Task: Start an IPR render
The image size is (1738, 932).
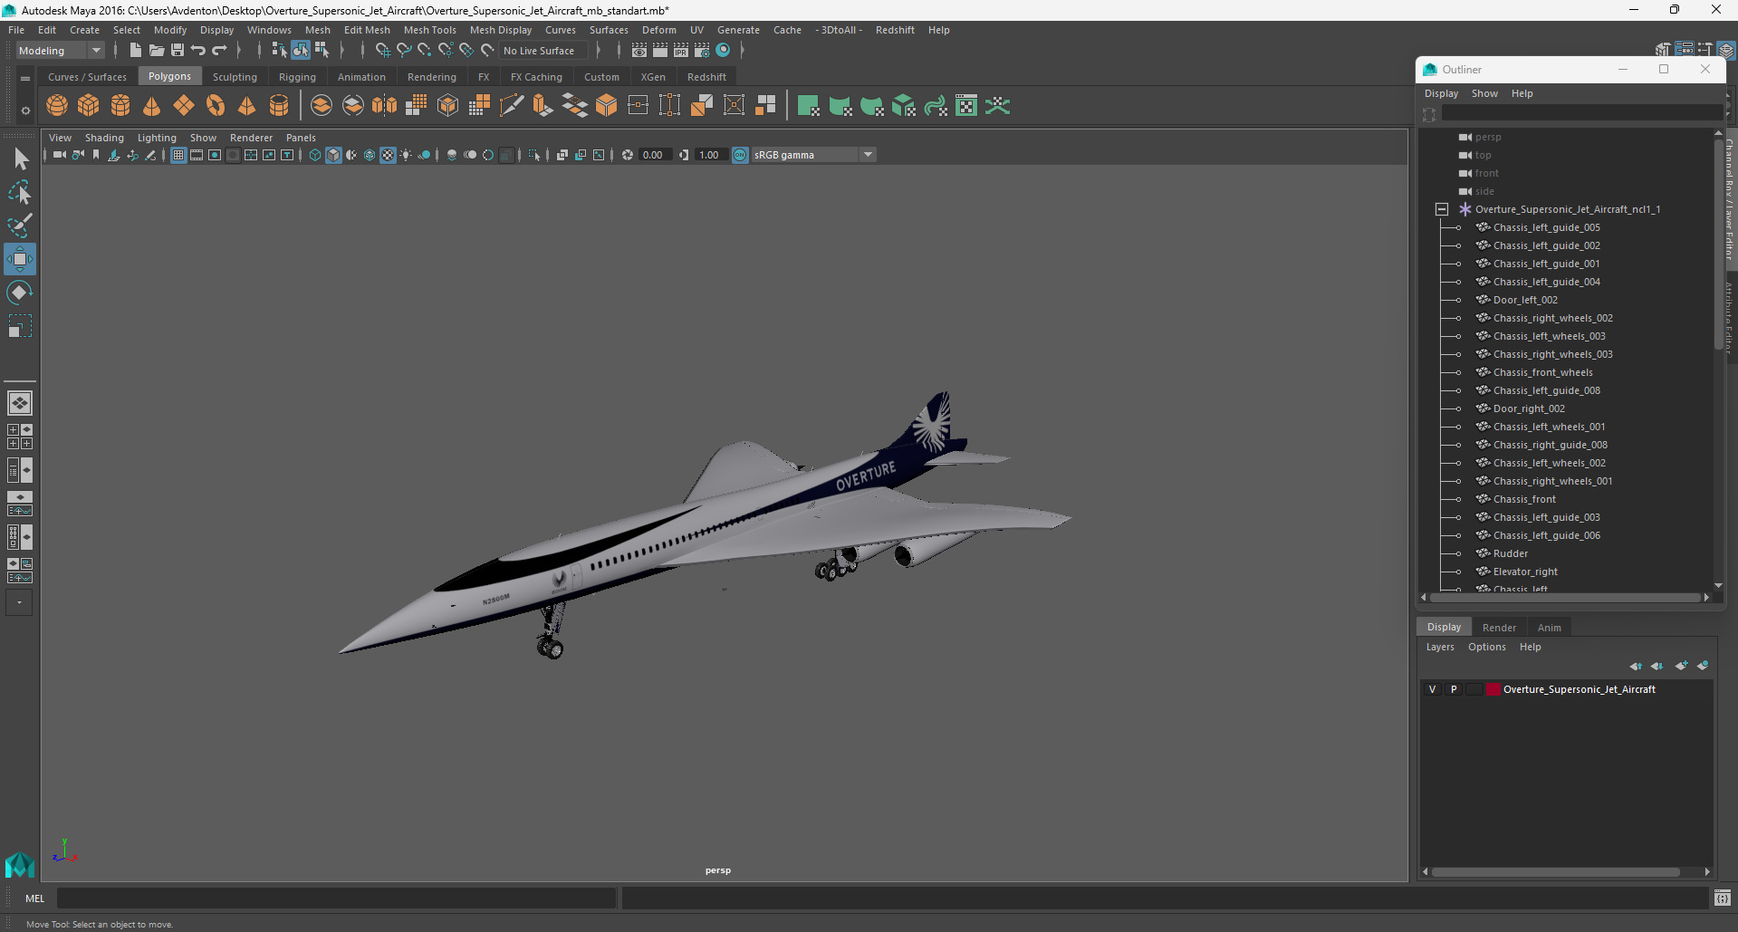Action: 681,51
